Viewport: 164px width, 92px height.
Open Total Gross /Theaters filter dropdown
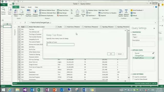(x=83, y=27)
